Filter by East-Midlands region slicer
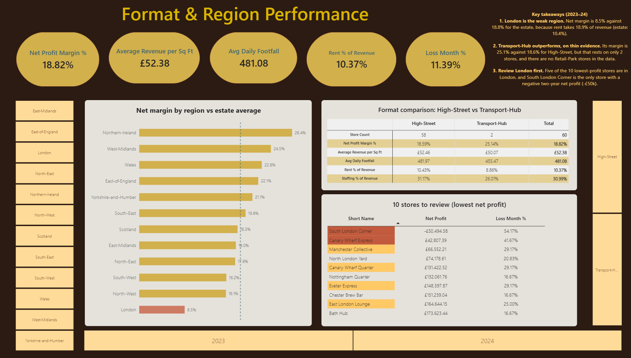Image resolution: width=631 pixels, height=358 pixels. [x=44, y=111]
